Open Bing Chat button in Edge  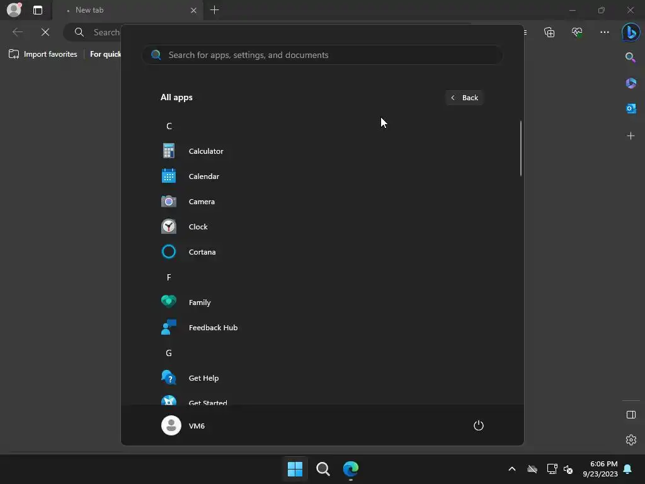631,32
